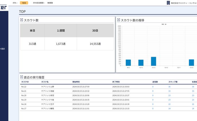Select the 10/14 bar in the chart

pos(141,63)
